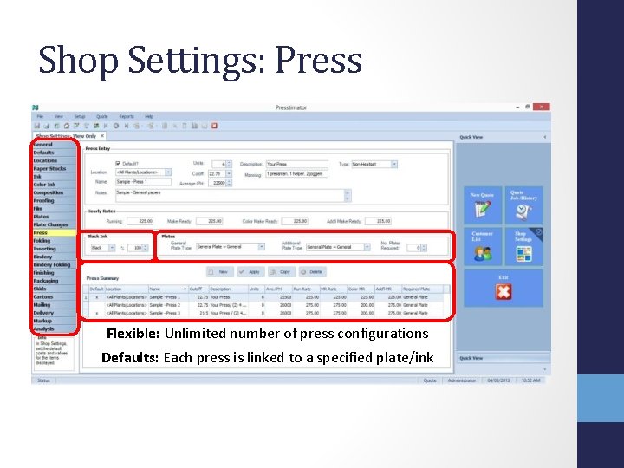Select Packaging in the sidebar
Image resolution: width=624 pixels, height=468 pixels.
pyautogui.click(x=54, y=281)
